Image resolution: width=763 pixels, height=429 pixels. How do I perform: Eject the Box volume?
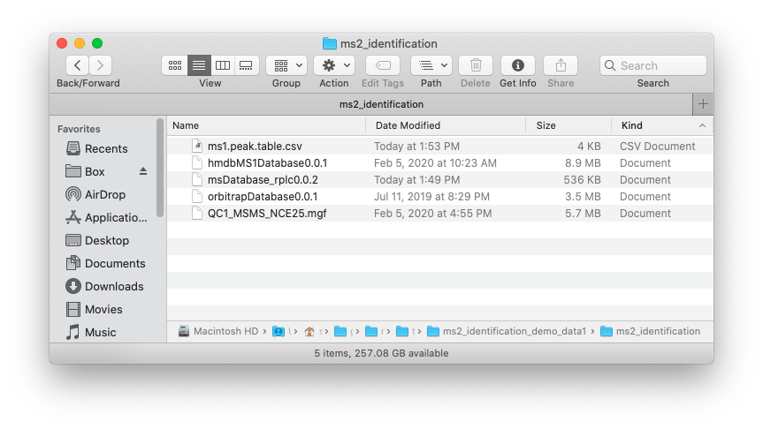click(143, 171)
